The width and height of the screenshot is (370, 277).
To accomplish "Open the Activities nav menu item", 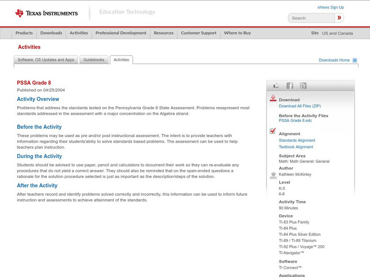I will tap(79, 33).
